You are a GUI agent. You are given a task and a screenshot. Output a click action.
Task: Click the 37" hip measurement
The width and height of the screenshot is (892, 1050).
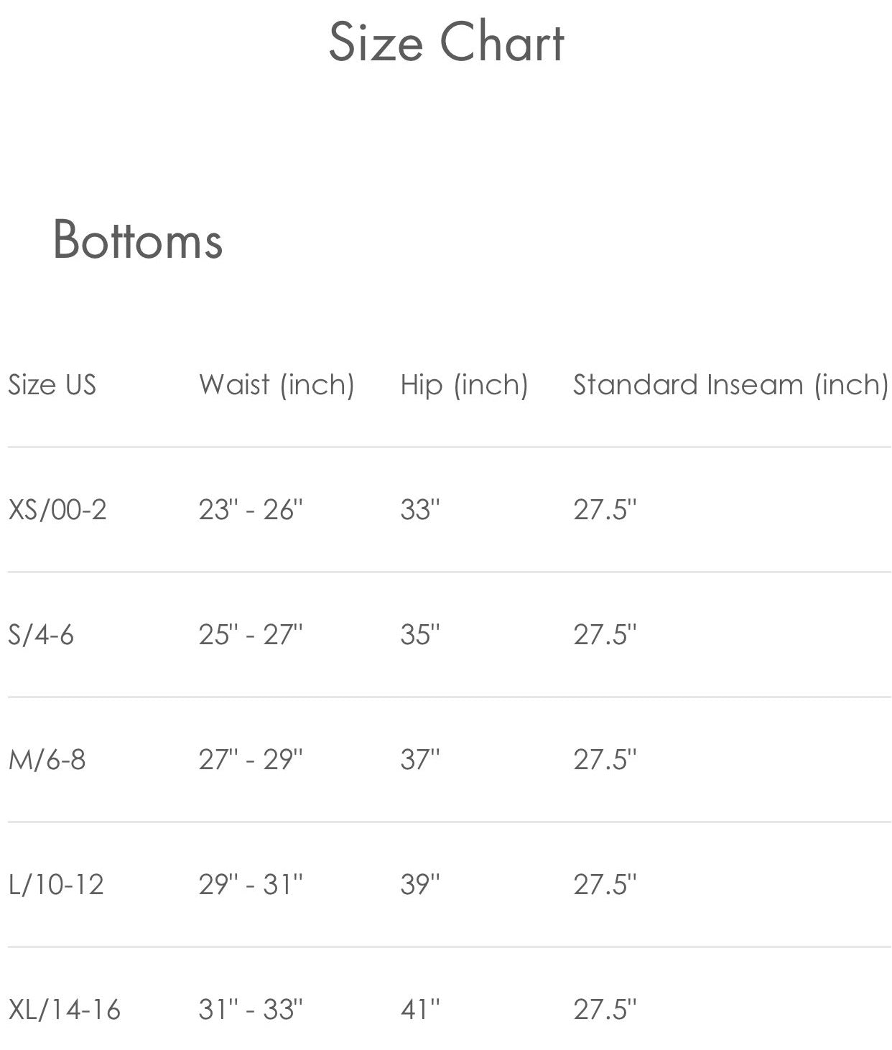point(420,760)
